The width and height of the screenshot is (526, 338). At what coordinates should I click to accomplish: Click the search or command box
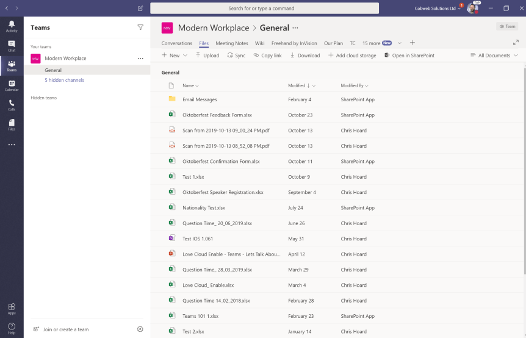tap(264, 9)
